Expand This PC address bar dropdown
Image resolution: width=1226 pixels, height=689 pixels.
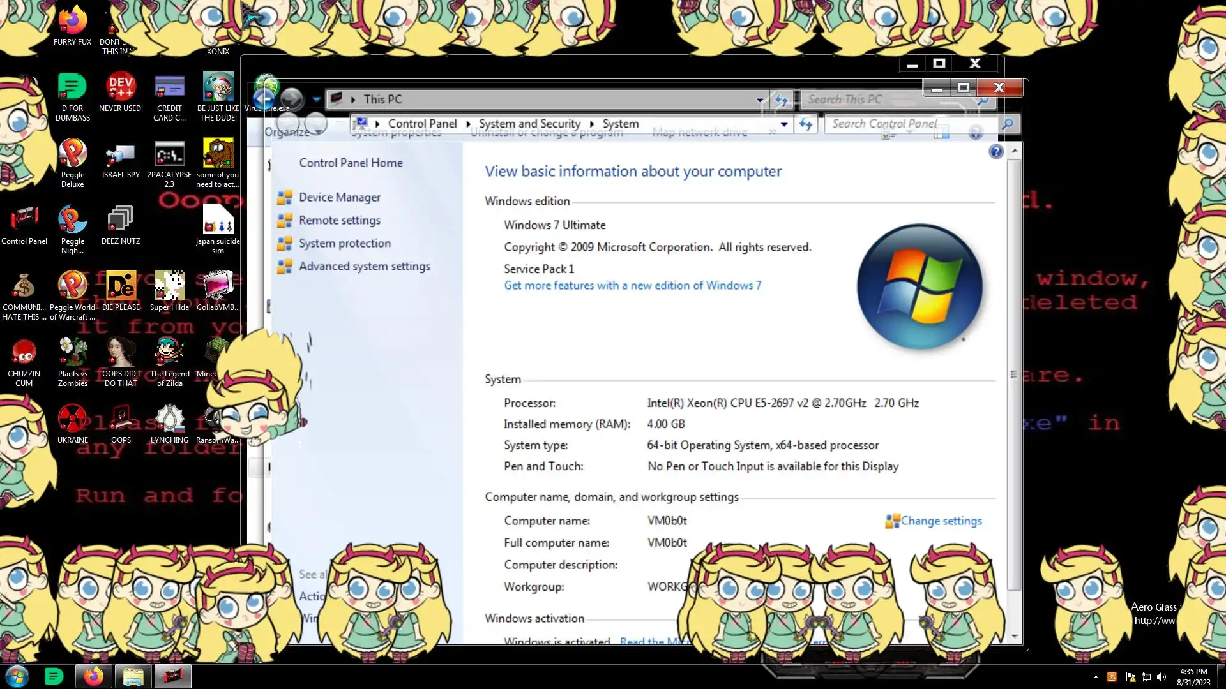[x=759, y=100]
